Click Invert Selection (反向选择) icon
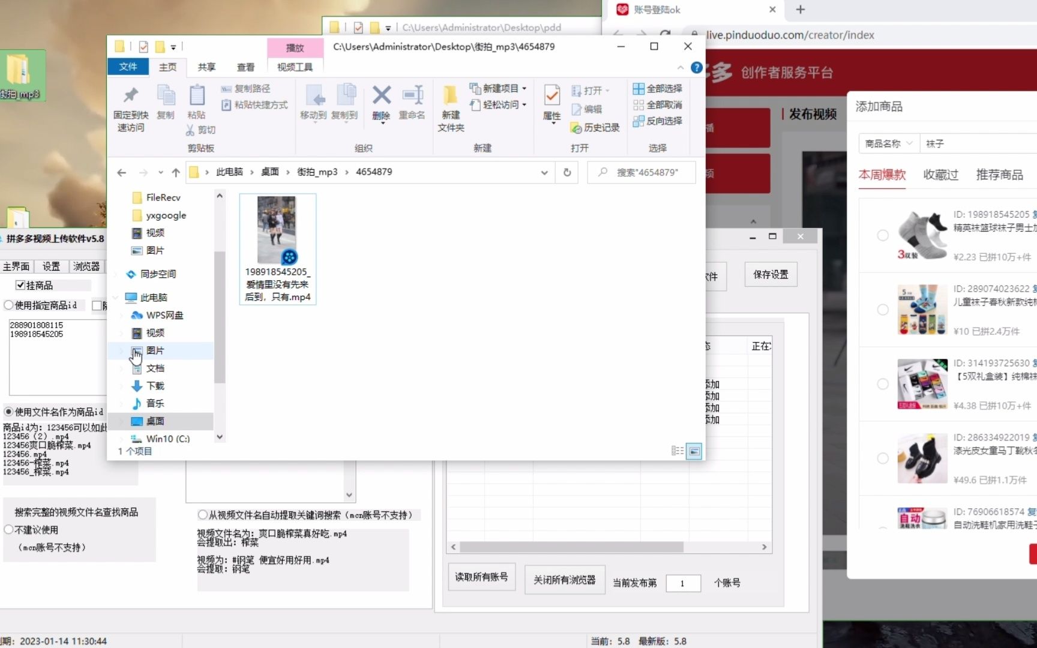1037x648 pixels. 639,121
